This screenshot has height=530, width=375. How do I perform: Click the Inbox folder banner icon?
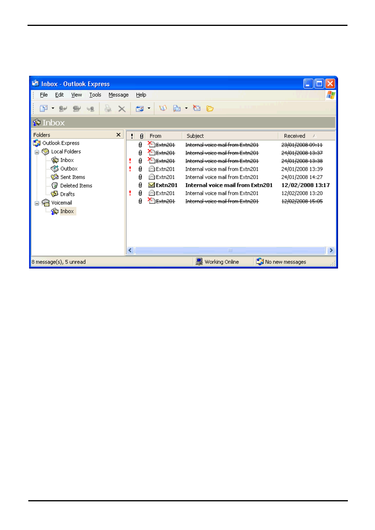[37, 122]
